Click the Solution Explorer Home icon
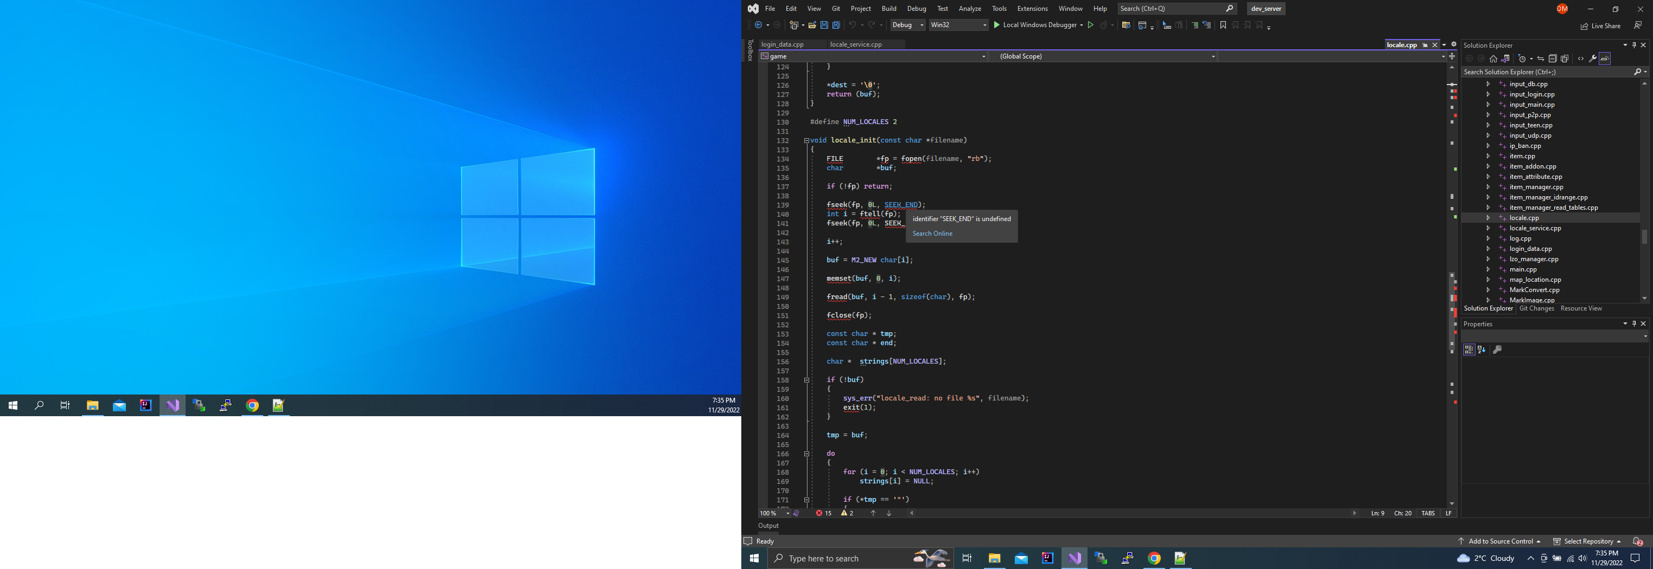The width and height of the screenshot is (1653, 569). (x=1493, y=59)
